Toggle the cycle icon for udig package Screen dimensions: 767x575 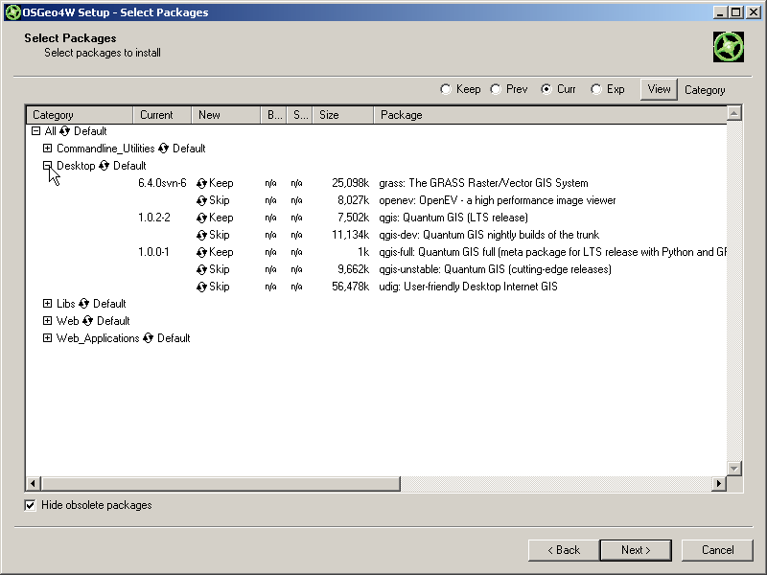201,287
